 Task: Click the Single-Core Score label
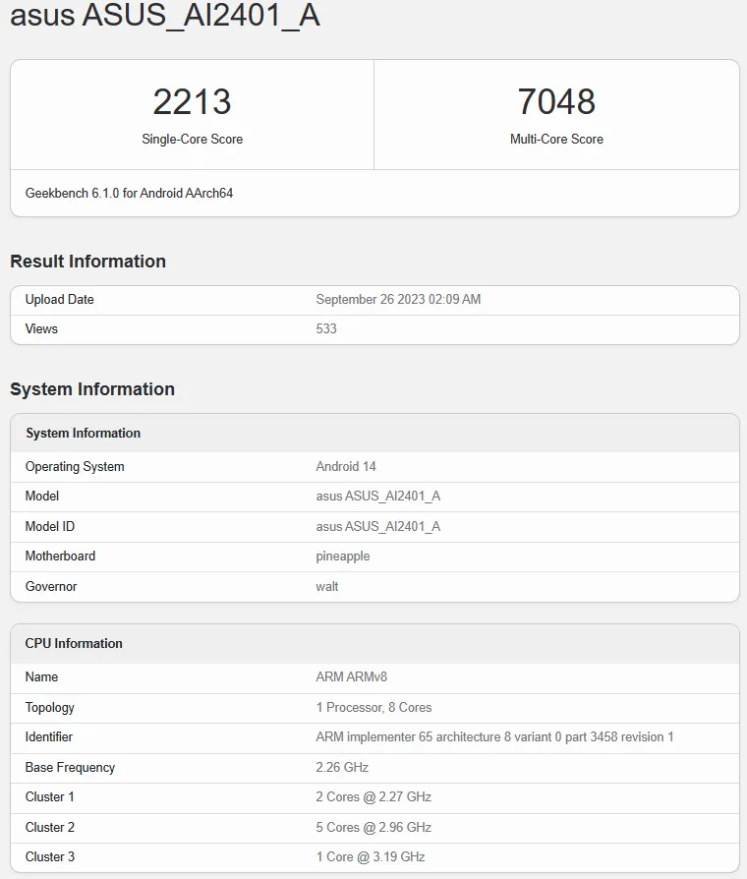(x=193, y=139)
